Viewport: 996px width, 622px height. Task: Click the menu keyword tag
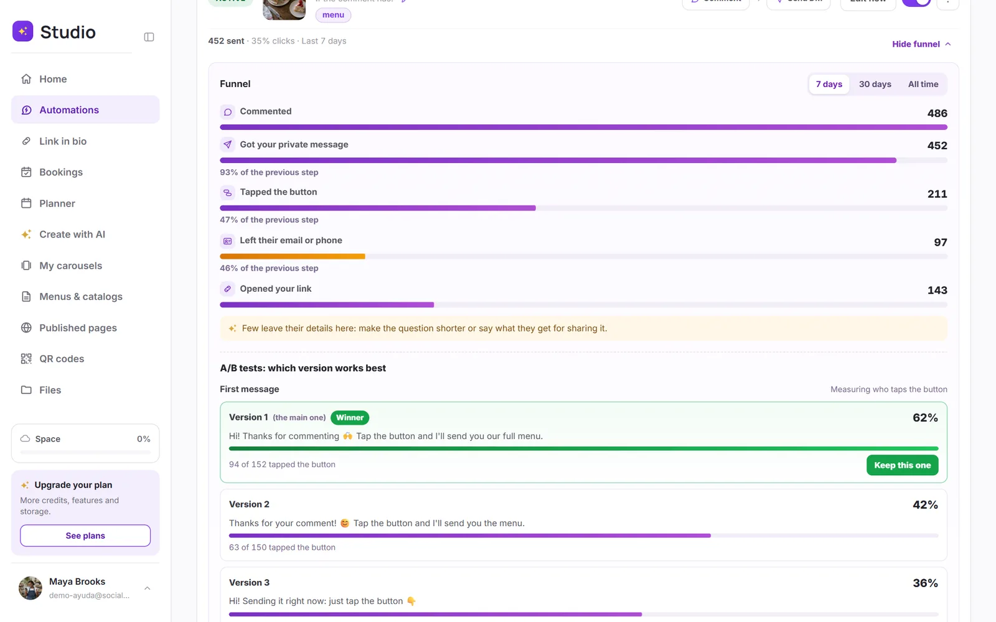pyautogui.click(x=333, y=15)
